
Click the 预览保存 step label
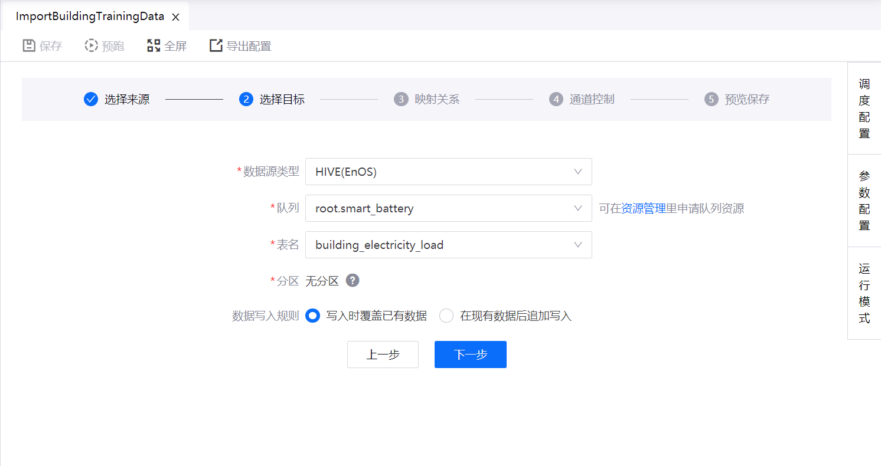(748, 99)
